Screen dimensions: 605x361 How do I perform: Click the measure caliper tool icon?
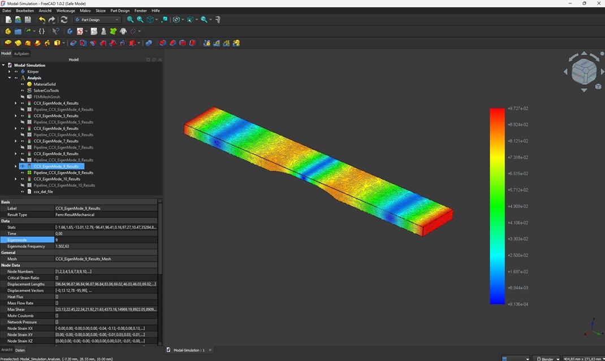click(x=218, y=20)
